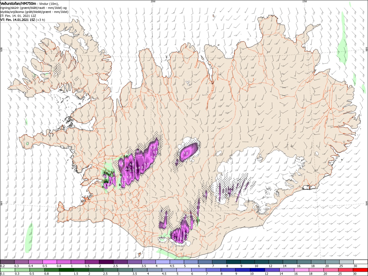Pick the green rain swatch between 2 and 2.5
Image resolution: width=368 pixels, height=276 pixels.
(96, 270)
